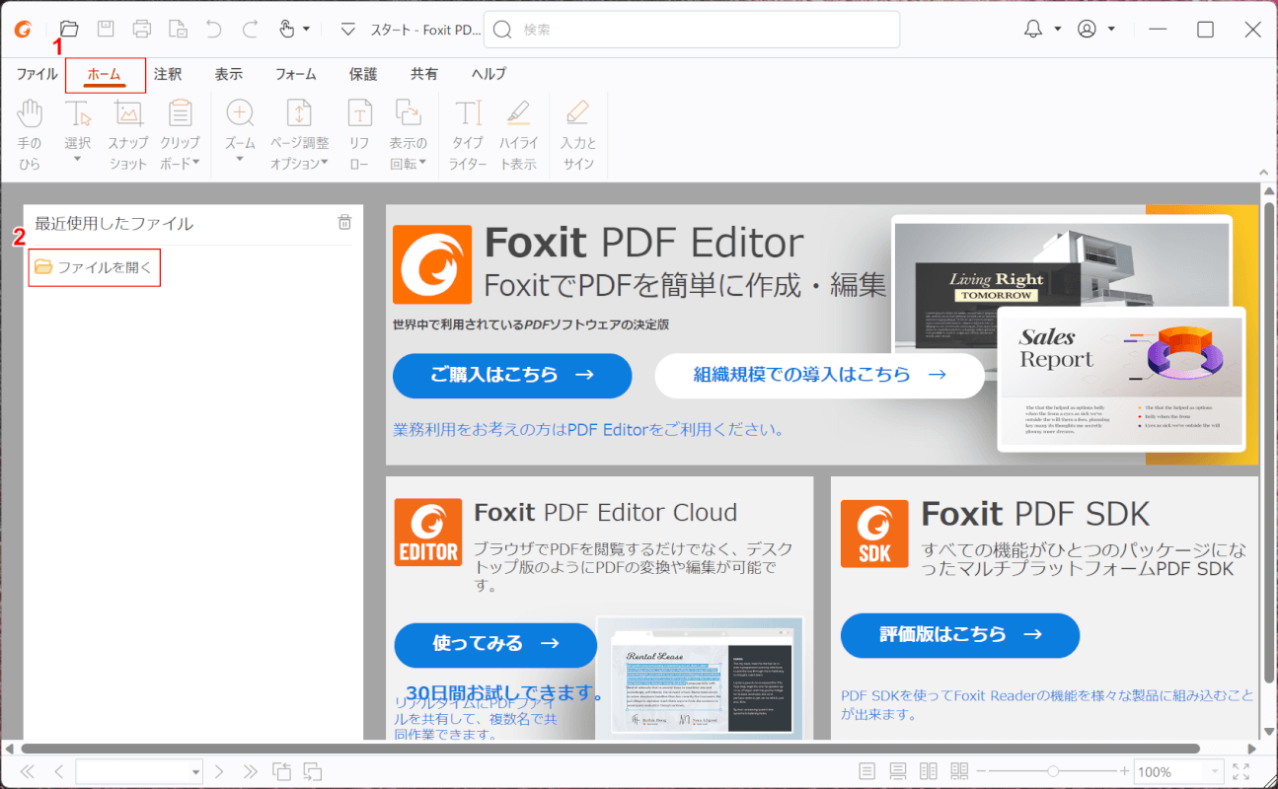
Task: Select the ハイライト表示 tool
Action: point(518,135)
